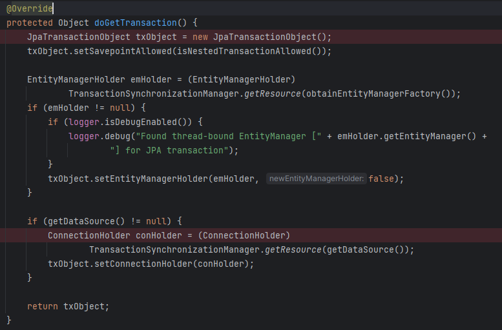
Task: Click conHolder in the ConnectionHolder declaration
Action: [x=159, y=235]
